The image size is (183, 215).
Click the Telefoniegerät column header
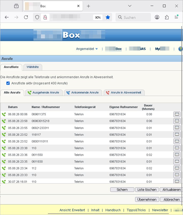[x=85, y=107]
